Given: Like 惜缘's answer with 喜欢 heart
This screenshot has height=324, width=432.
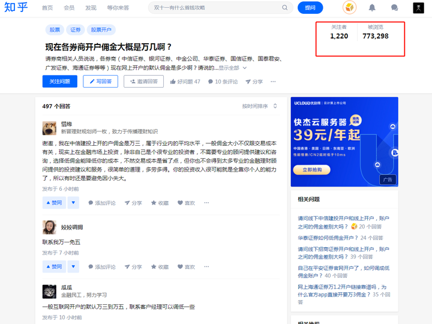Looking at the screenshot, I should tap(186, 203).
